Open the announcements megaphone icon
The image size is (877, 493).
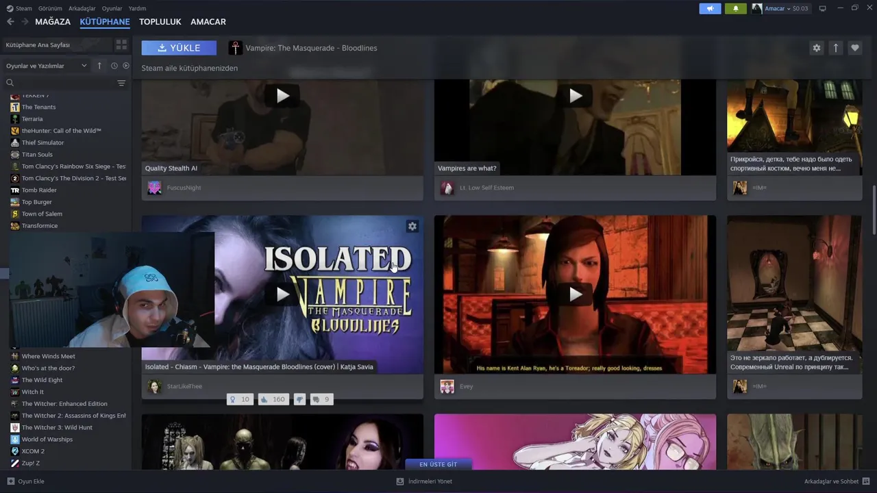[710, 8]
